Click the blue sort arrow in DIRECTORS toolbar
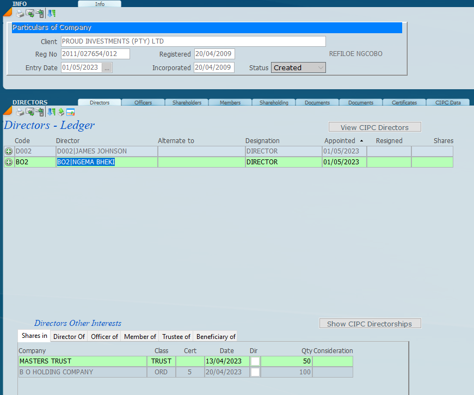474x395 pixels. point(51,112)
